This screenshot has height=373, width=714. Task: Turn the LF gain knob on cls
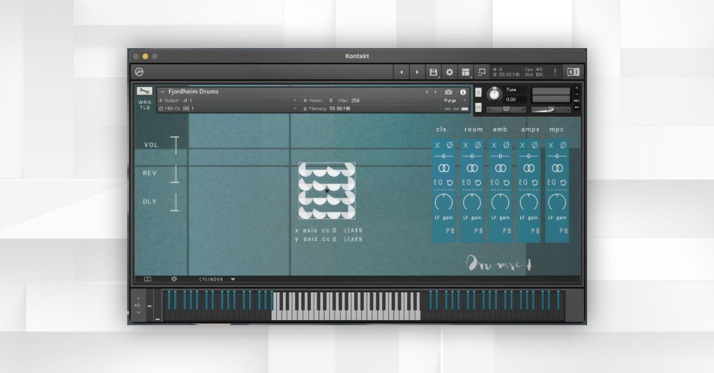tap(443, 202)
